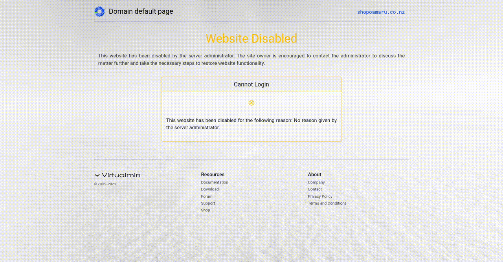The image size is (503, 262).
Task: Click the paragraph about contacting the administrator
Action: click(x=251, y=59)
